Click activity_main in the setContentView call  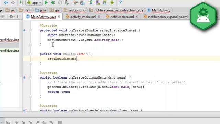[x=107, y=40]
